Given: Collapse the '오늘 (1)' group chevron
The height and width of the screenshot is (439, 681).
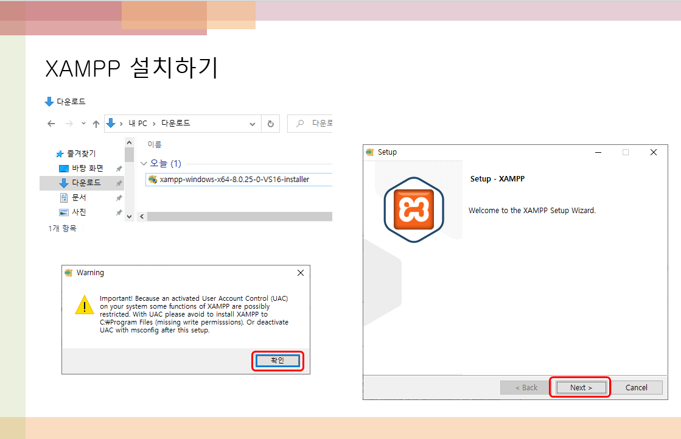Looking at the screenshot, I should (144, 164).
